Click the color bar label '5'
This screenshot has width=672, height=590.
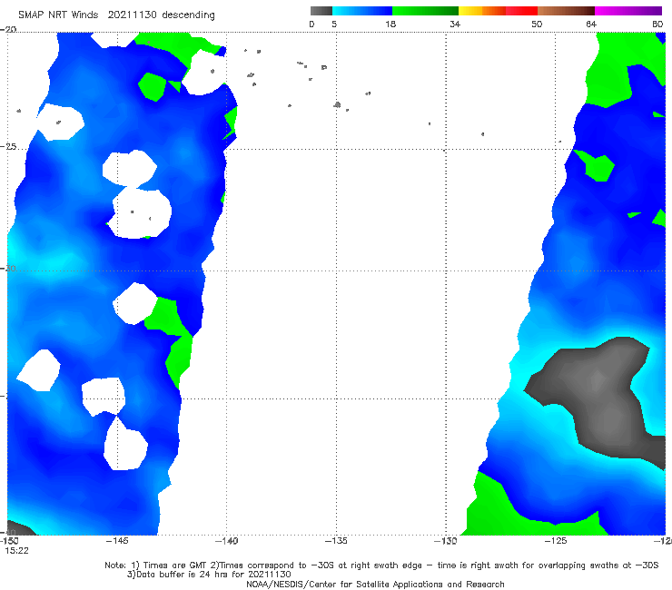[x=334, y=25]
